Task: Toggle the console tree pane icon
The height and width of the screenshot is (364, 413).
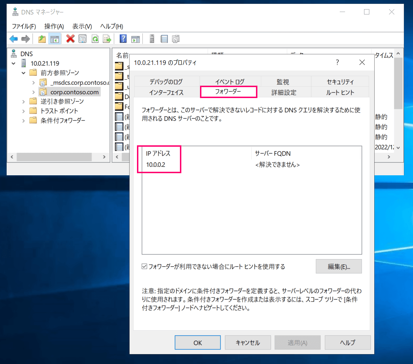Action: coord(55,39)
